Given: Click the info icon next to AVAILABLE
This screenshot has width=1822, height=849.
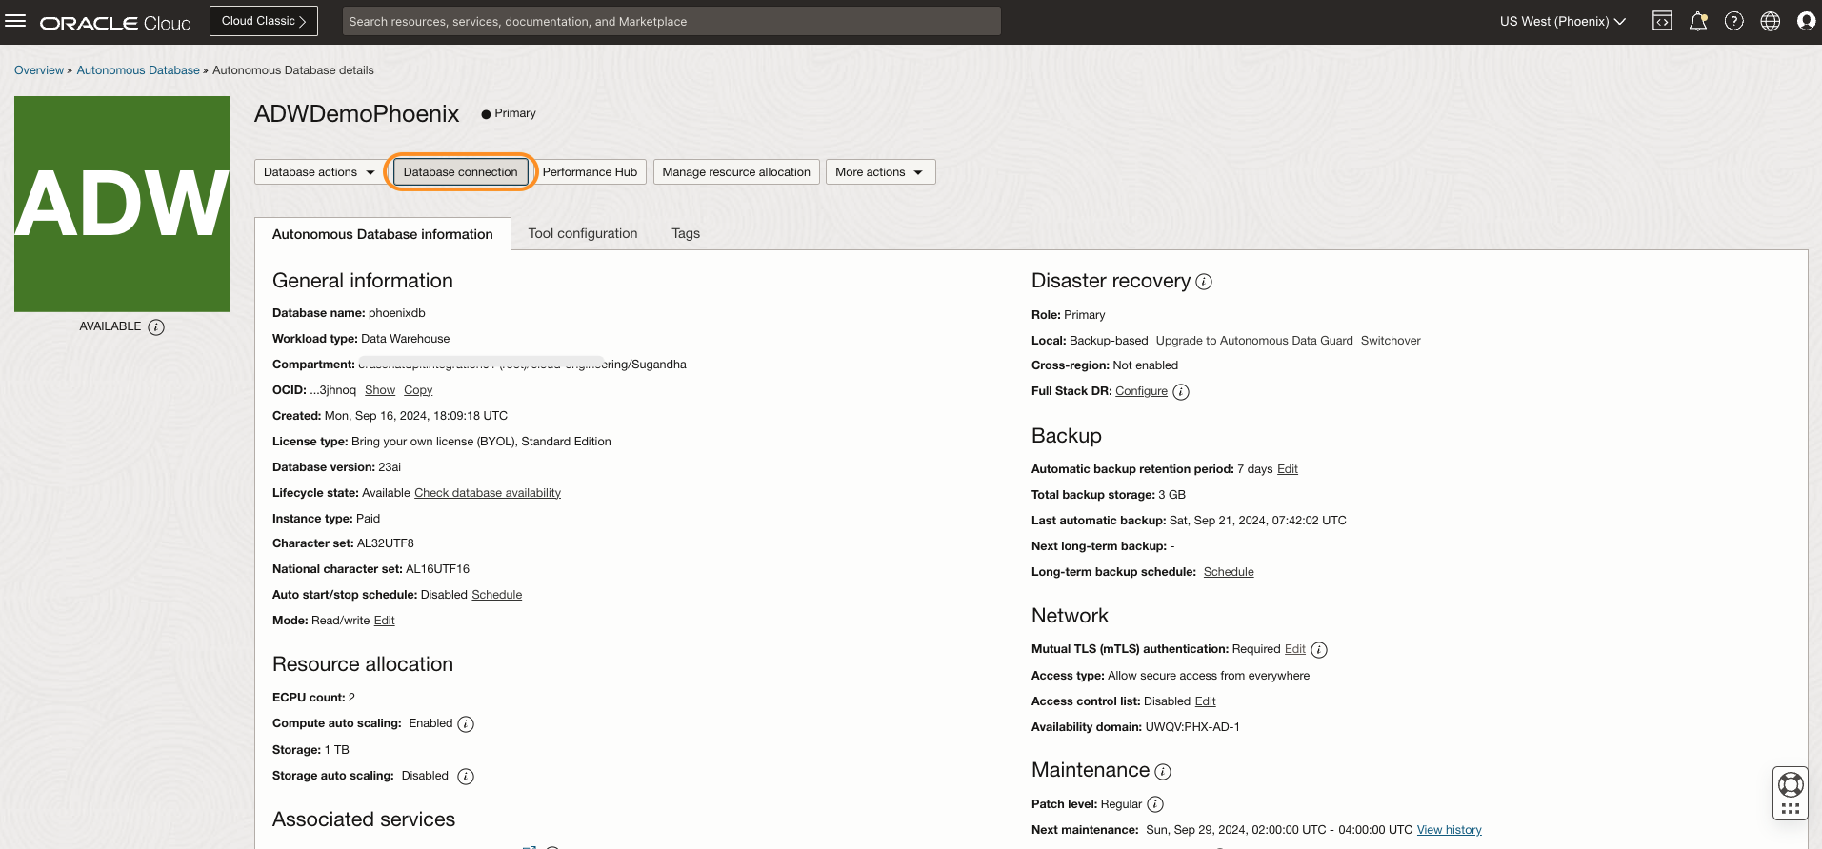Looking at the screenshot, I should pos(156,327).
